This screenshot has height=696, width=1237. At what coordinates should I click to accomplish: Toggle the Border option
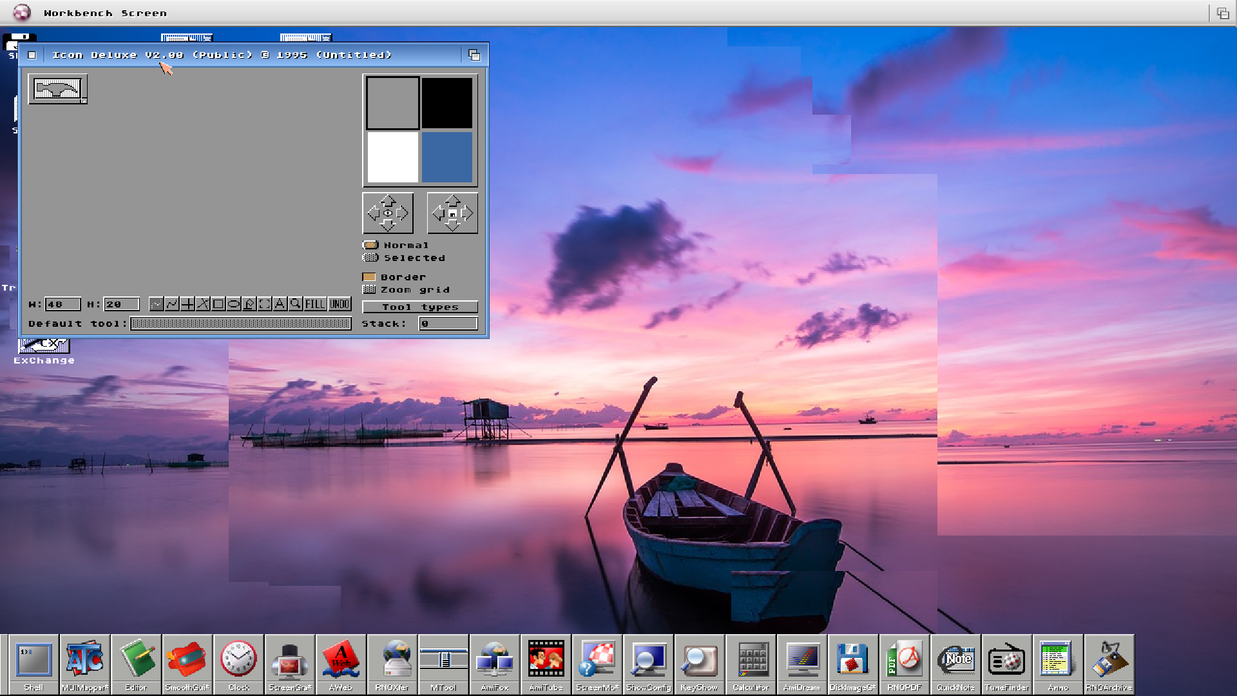(x=369, y=276)
